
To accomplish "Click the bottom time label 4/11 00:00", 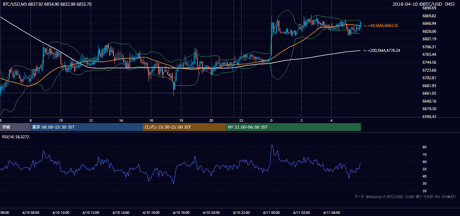I will pyautogui.click(x=271, y=213).
